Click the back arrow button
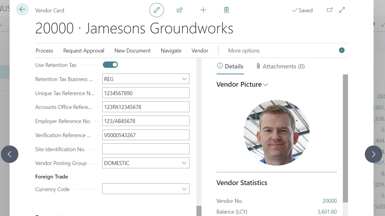Viewport: 385px width, 216px height. tap(22, 10)
